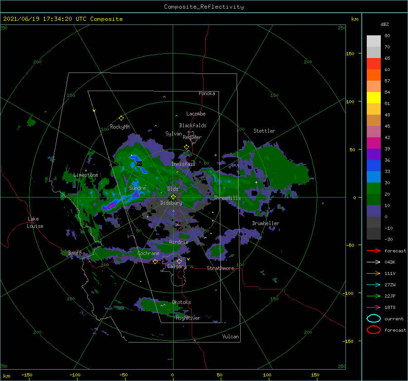Click the red forecast arrow in legend
The width and height of the screenshot is (408, 381).
[374, 251]
